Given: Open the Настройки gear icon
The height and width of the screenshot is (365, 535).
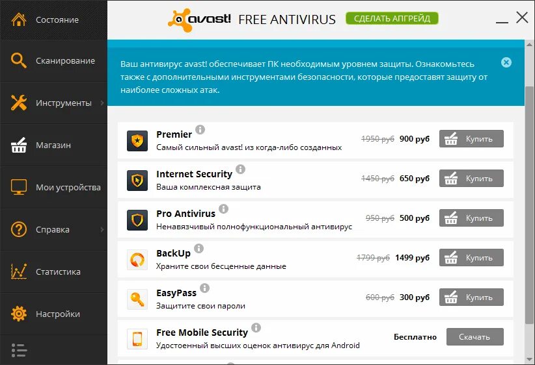Looking at the screenshot, I should tap(19, 314).
